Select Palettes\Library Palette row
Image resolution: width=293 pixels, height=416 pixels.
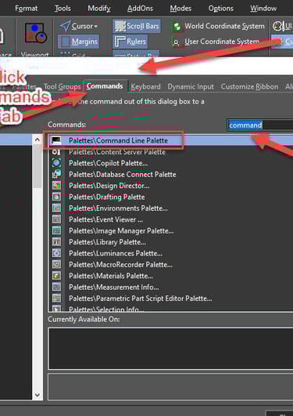[170, 242]
